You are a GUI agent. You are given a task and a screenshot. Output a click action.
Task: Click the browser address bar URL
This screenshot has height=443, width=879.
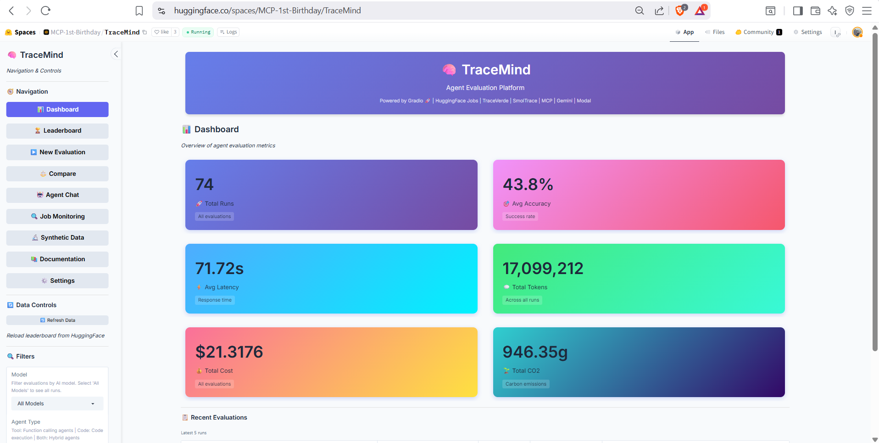coord(267,11)
